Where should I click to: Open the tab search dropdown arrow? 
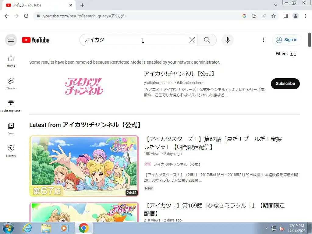pos(275,5)
